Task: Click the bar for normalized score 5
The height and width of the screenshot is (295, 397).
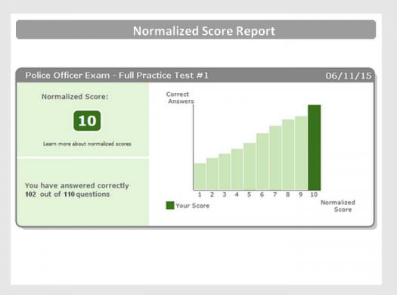Action: (x=250, y=166)
